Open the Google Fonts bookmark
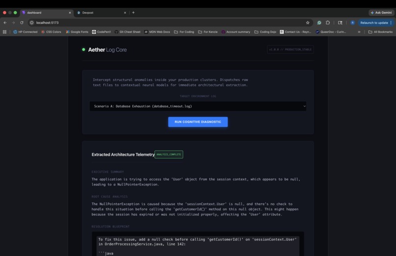 click(77, 32)
